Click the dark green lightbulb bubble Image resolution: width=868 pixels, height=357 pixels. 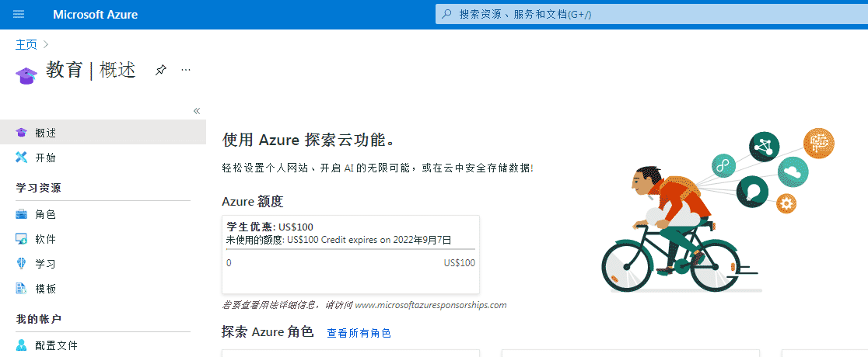tap(752, 191)
